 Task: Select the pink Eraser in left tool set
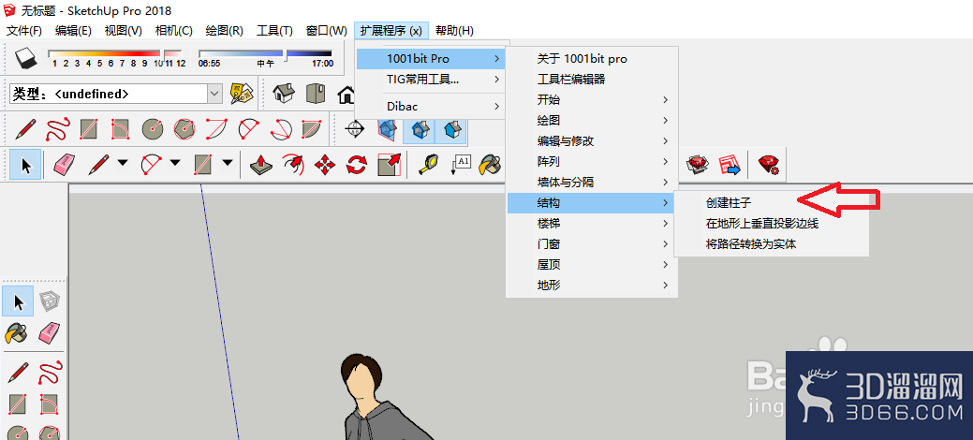(x=49, y=333)
